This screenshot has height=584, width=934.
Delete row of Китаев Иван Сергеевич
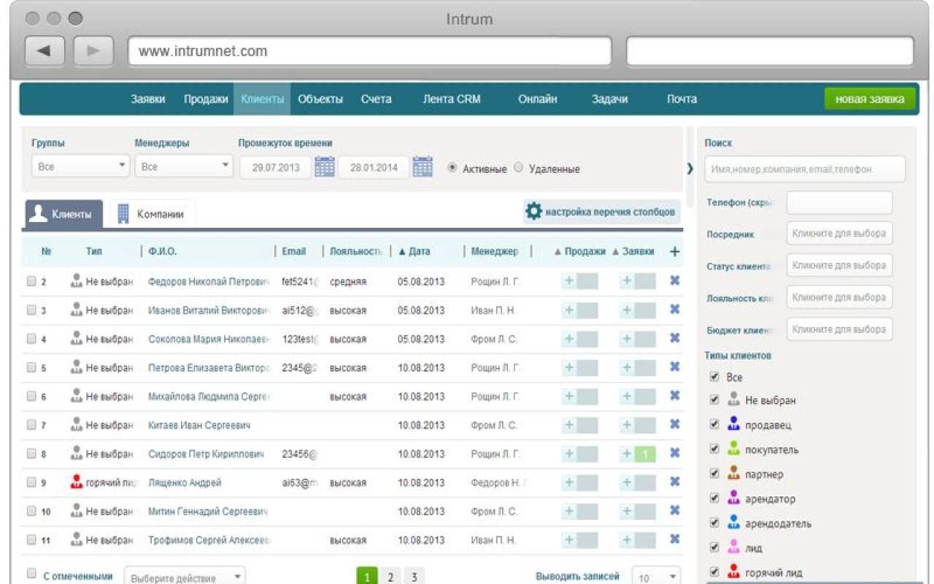(x=675, y=424)
